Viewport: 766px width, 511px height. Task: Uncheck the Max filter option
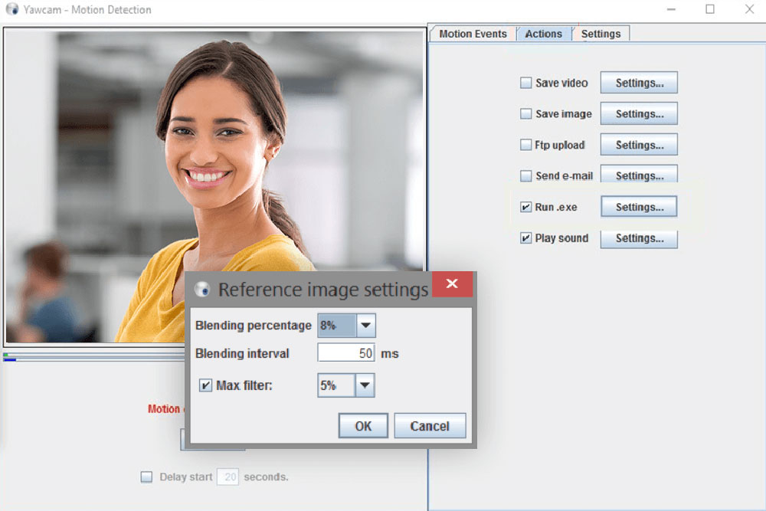(x=205, y=385)
